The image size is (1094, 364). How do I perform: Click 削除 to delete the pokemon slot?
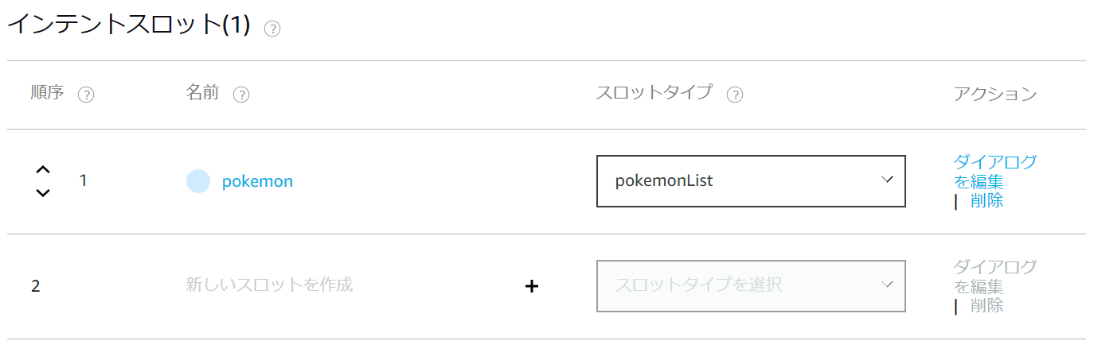coord(987,201)
